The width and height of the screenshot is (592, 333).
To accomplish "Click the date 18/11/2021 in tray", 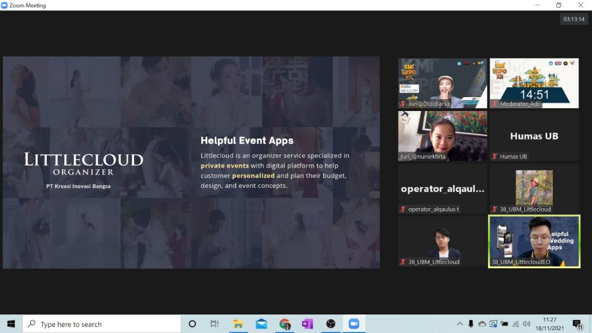I will pyautogui.click(x=549, y=328).
